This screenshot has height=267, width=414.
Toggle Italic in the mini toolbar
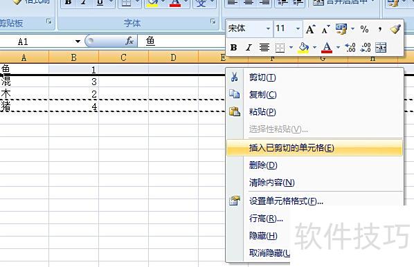pos(249,48)
